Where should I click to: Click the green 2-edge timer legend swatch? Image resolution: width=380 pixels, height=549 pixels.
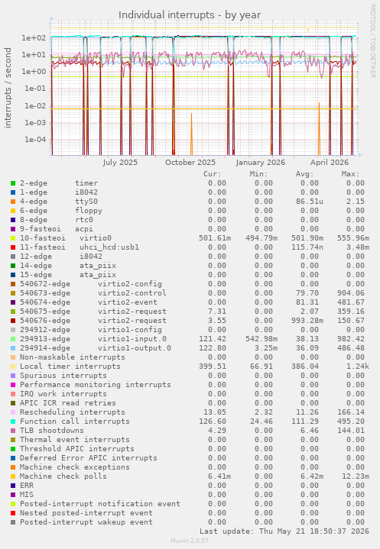[13, 183]
